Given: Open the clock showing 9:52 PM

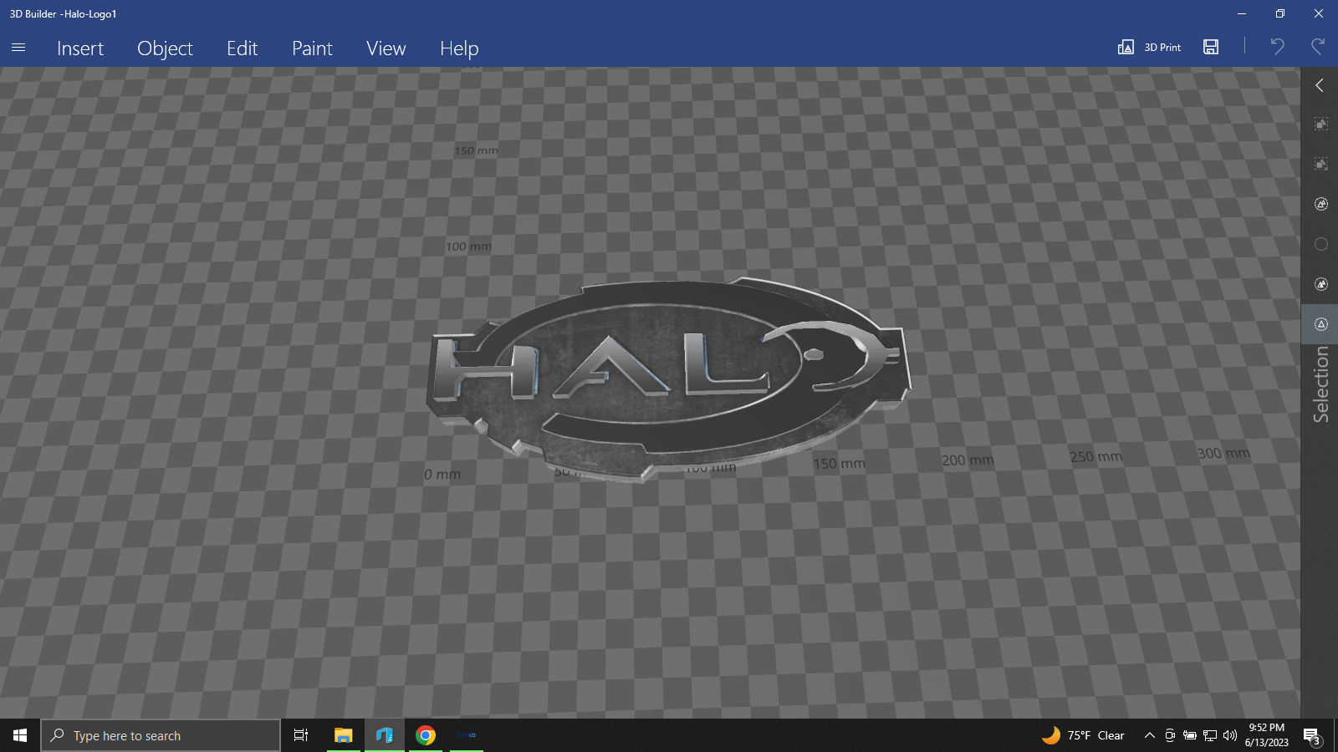Looking at the screenshot, I should [x=1267, y=735].
